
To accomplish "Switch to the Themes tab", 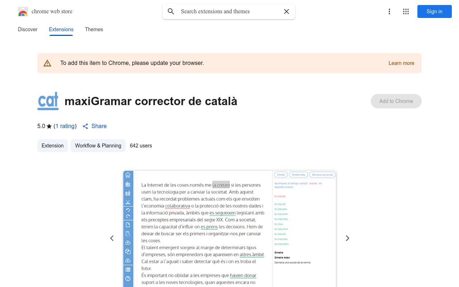I will tap(94, 29).
